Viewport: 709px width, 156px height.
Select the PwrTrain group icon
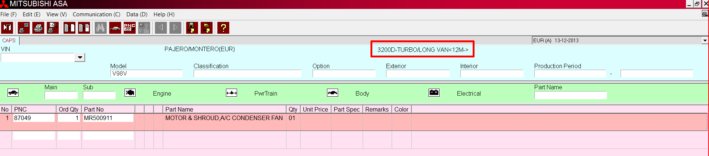pos(232,93)
